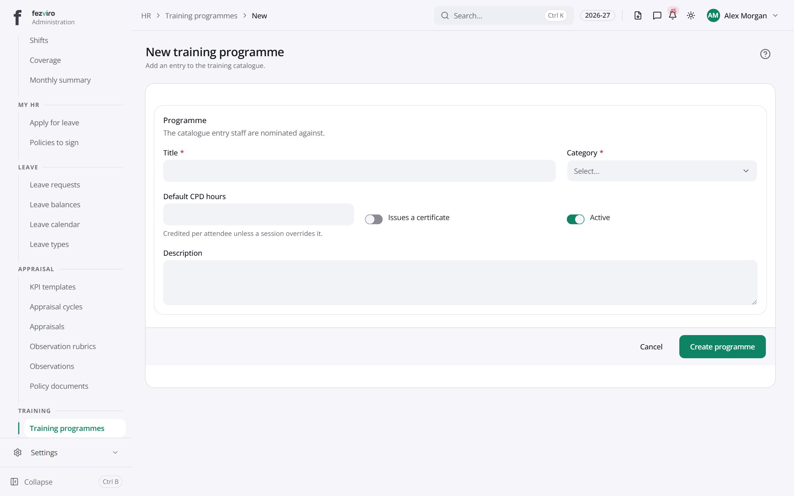Click the search magnifier icon
794x496 pixels.
tap(445, 15)
